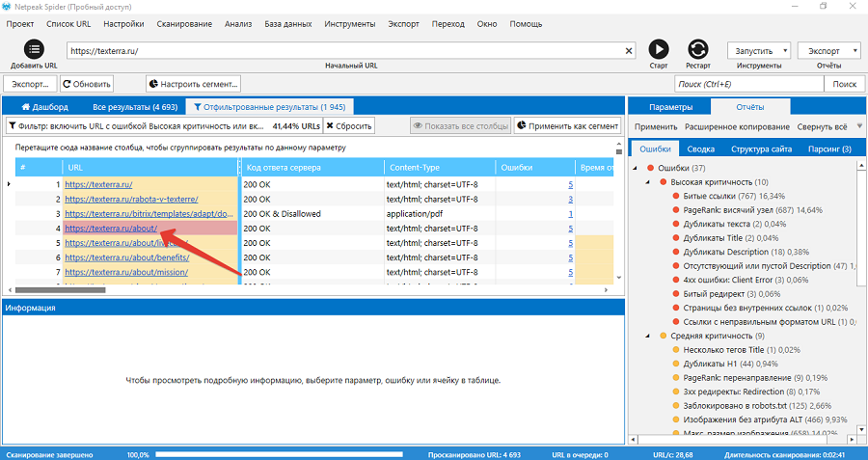Image resolution: width=868 pixels, height=460 pixels.
Task: Open link https://texterra.ru/ in row 1
Action: pos(98,184)
